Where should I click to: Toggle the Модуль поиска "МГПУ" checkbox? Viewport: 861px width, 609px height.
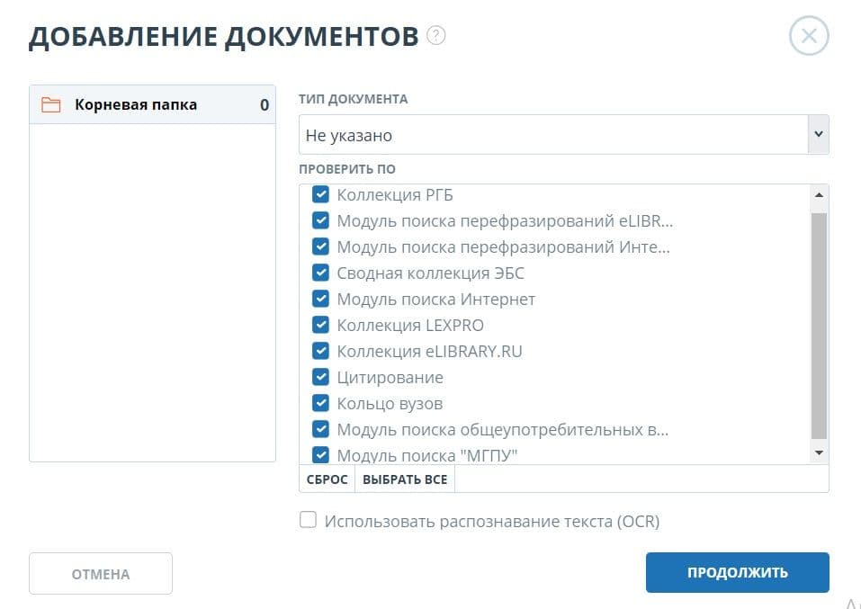coord(320,454)
